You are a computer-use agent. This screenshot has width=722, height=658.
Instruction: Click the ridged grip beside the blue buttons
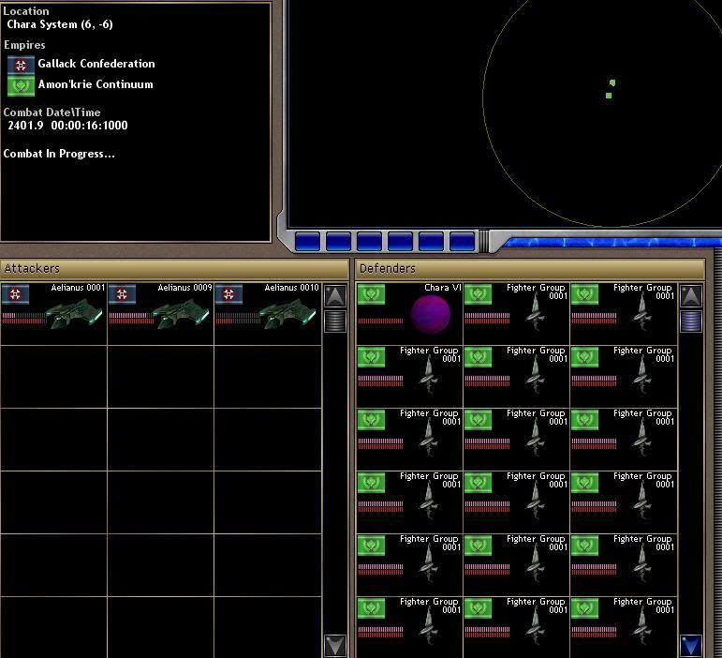point(483,241)
